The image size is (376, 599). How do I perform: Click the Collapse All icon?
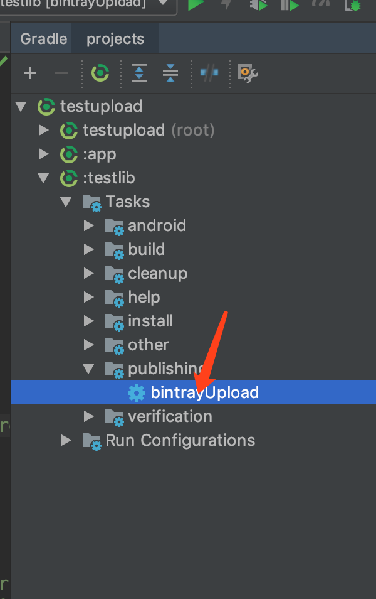coord(170,73)
